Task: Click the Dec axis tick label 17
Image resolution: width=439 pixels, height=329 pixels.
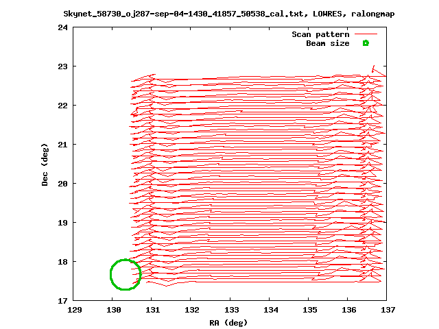Action: [62, 301]
